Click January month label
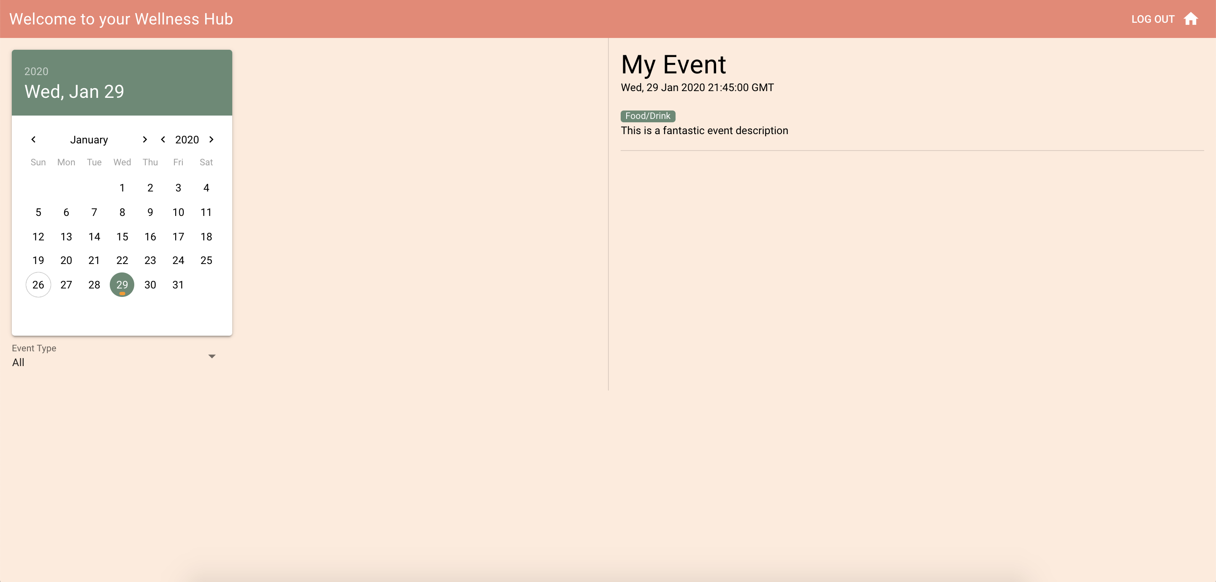1216x582 pixels. pyautogui.click(x=89, y=140)
